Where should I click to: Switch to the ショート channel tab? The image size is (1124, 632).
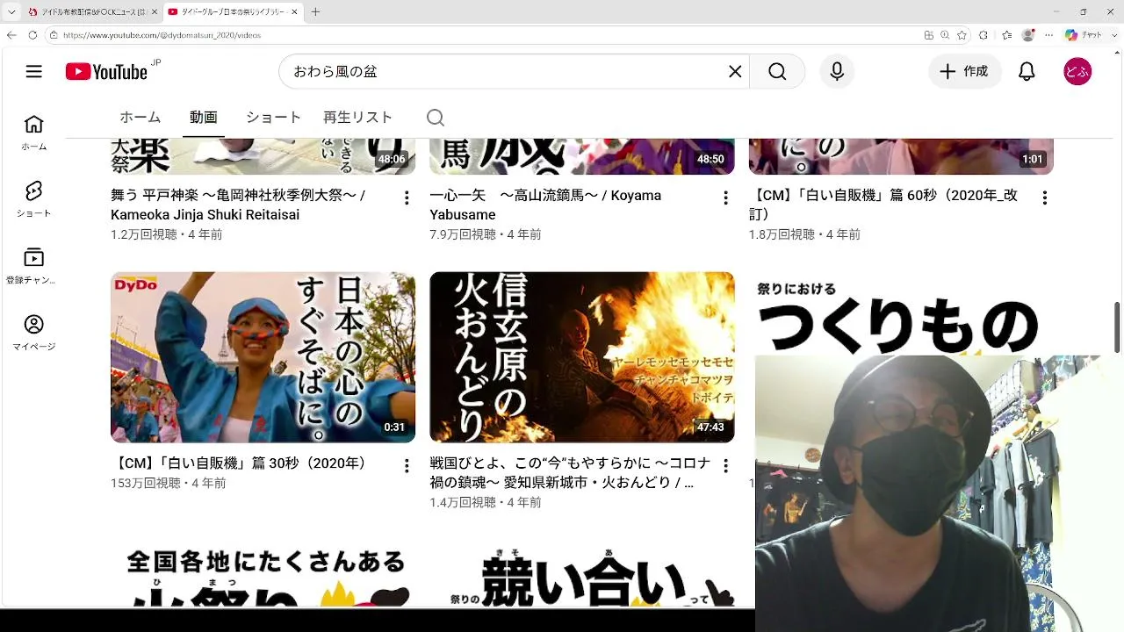273,118
